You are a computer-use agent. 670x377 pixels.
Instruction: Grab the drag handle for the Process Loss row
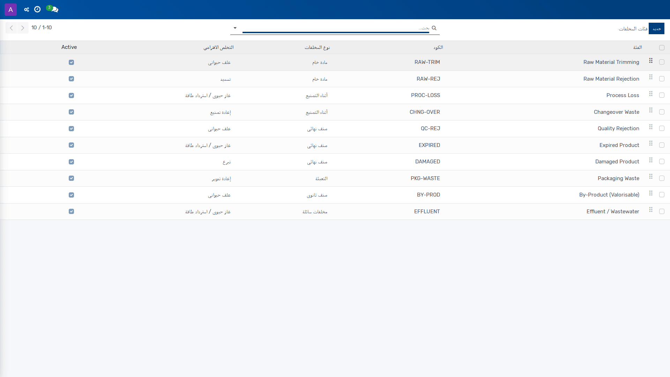pyautogui.click(x=651, y=94)
